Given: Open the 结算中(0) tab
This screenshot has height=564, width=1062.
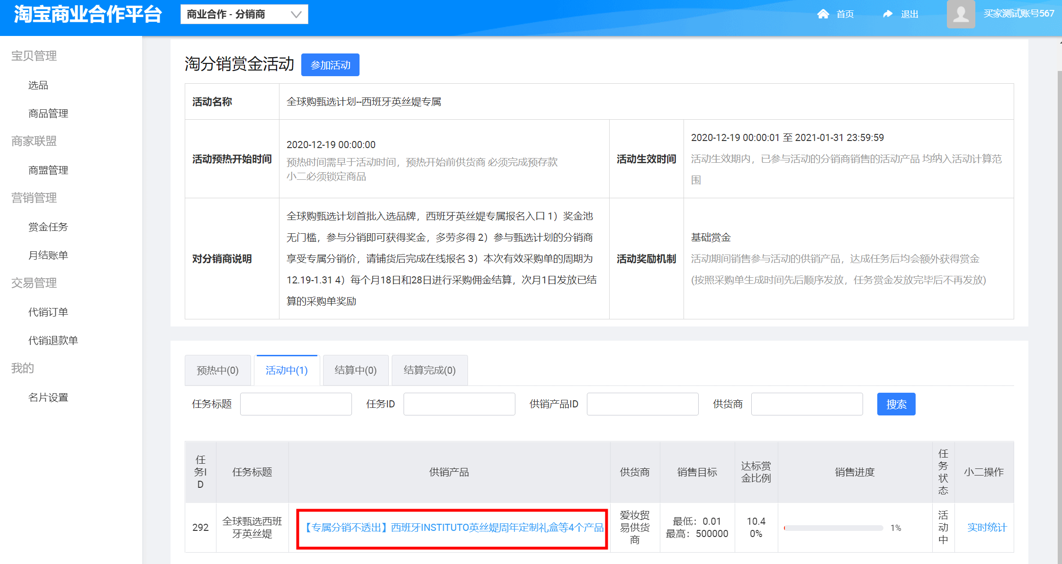Looking at the screenshot, I should (x=355, y=370).
